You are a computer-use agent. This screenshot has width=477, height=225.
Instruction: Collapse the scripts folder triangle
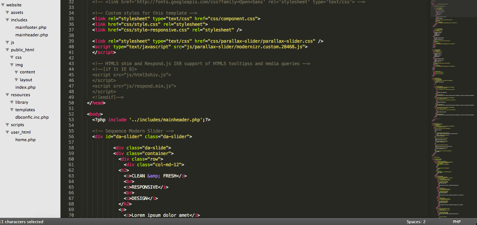point(7,125)
